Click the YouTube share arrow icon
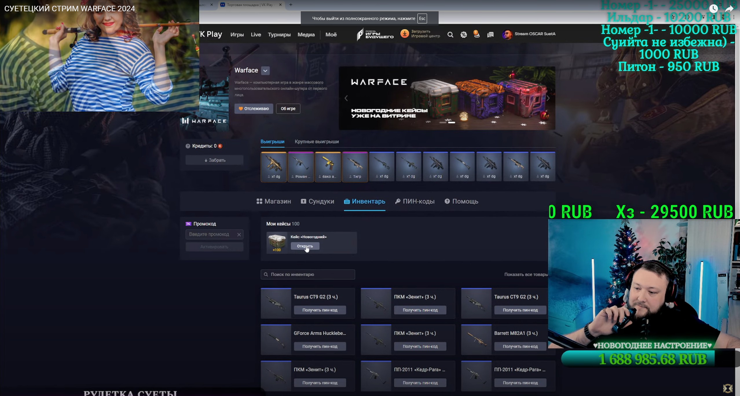Viewport: 740px width, 396px height. click(729, 9)
